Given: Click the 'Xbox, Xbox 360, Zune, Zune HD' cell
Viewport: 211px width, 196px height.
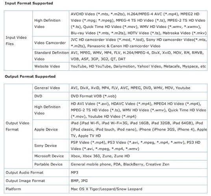Looking at the screenshot, I should [x=138, y=156].
